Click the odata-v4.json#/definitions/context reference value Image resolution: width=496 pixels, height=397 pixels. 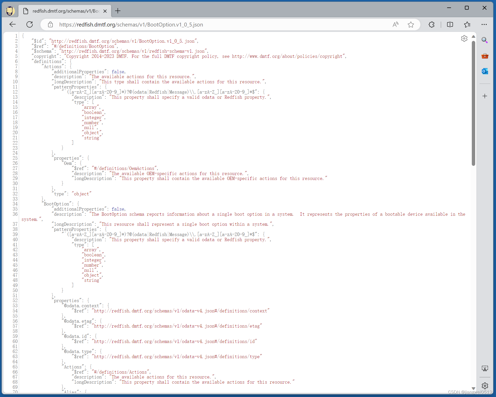(181, 311)
